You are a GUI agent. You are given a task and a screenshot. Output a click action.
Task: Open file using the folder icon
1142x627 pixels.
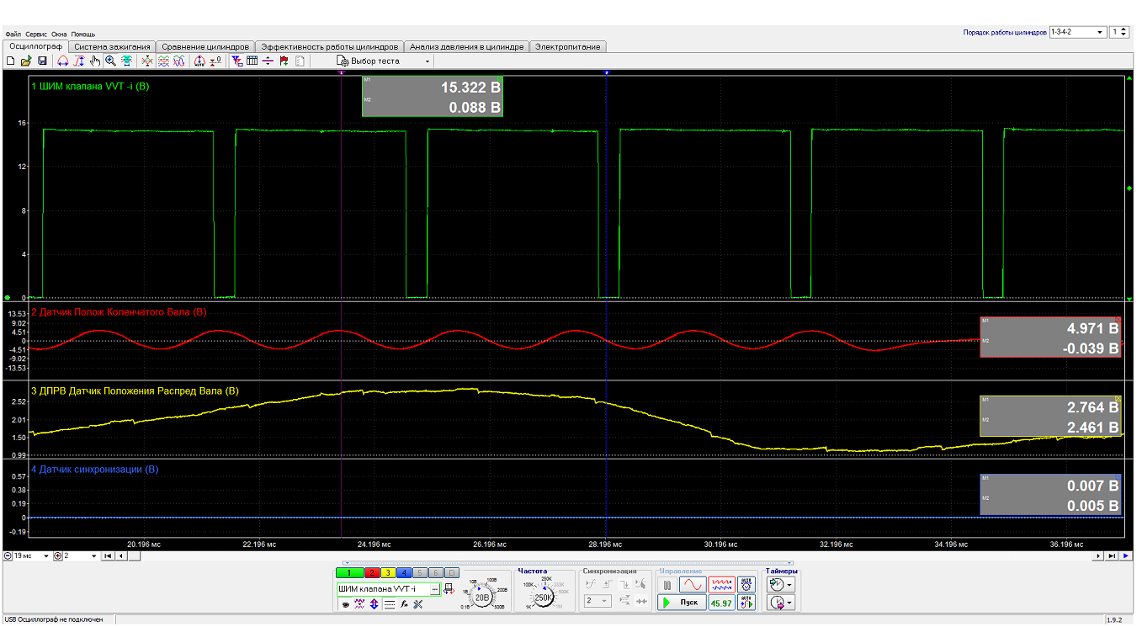[26, 61]
